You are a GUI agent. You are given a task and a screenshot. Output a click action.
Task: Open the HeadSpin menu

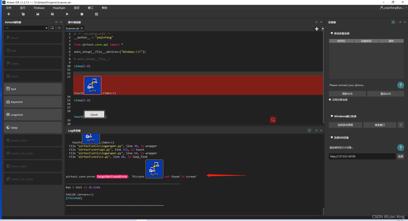click(x=59, y=8)
